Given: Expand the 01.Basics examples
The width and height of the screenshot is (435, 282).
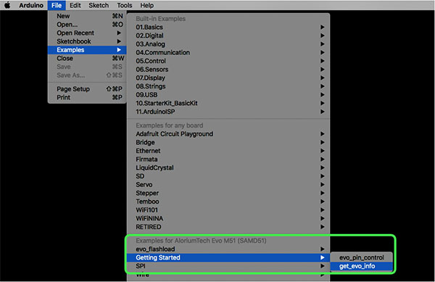Looking at the screenshot, I should click(x=228, y=27).
